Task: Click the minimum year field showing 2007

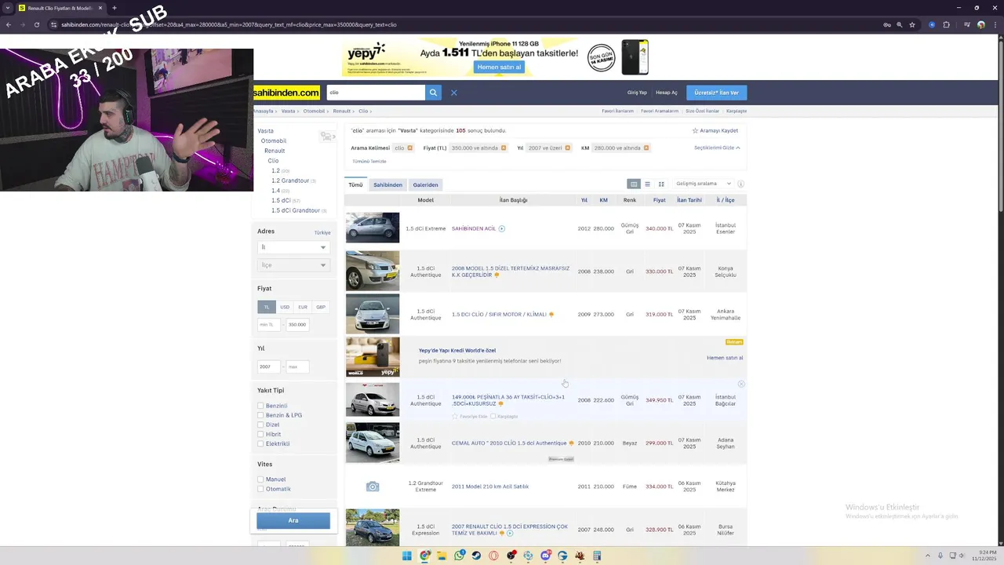Action: tap(269, 366)
